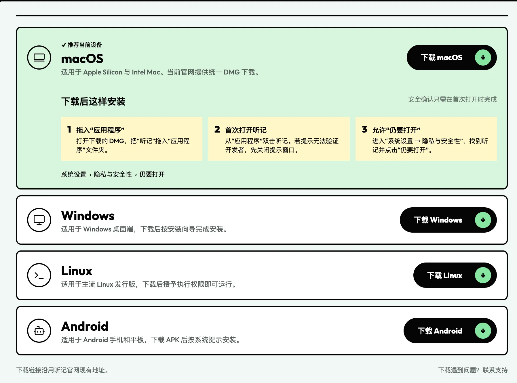Click bold 仍要打开 in the breadcrumb path
Image resolution: width=517 pixels, height=383 pixels.
tap(152, 174)
